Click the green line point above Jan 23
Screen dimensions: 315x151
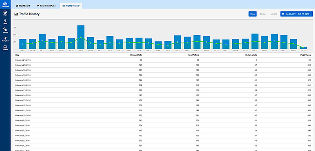(x=23, y=44)
